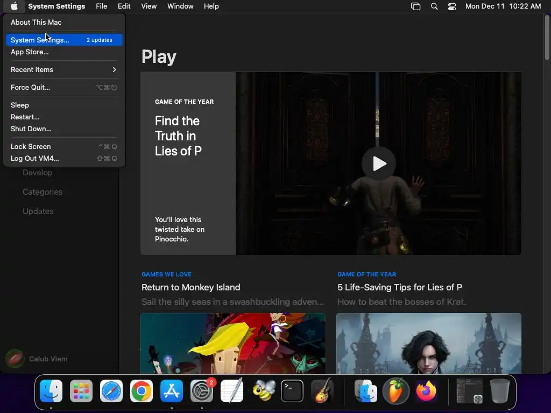Open Firefox in the dock
Screen dimensions: 551x413
coord(426,391)
